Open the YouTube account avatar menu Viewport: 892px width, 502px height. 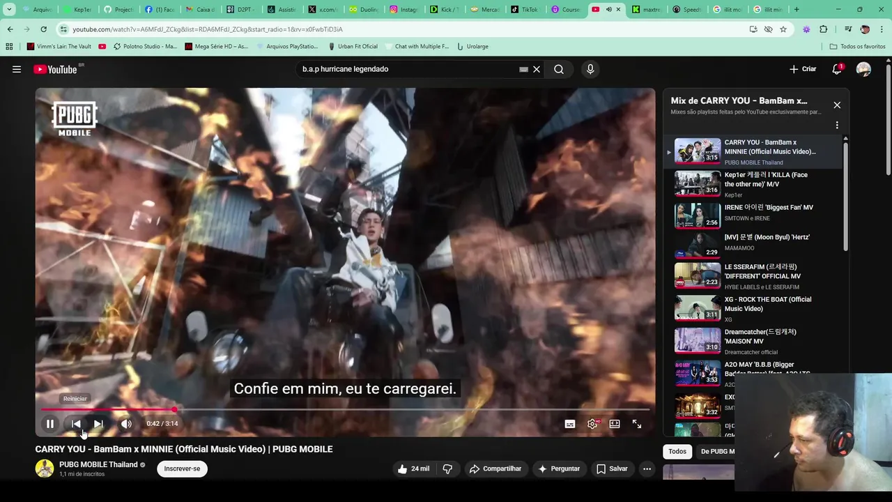click(863, 69)
